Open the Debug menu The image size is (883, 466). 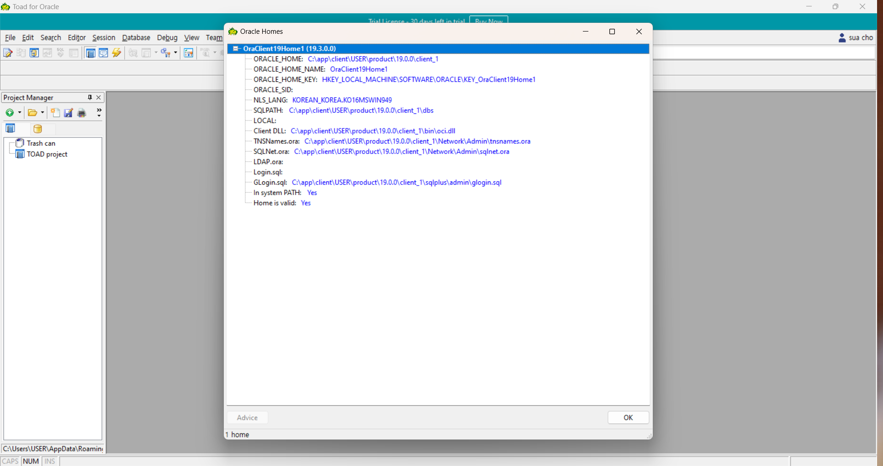point(167,37)
